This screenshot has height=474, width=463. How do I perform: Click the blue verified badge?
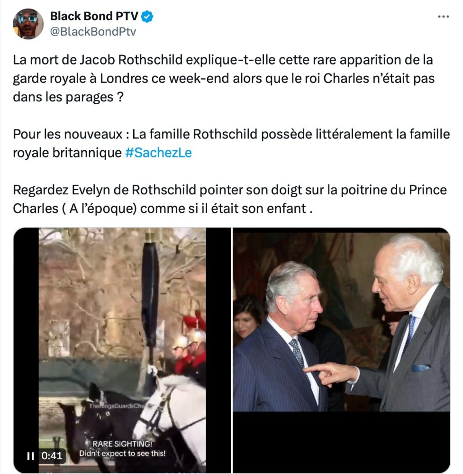coord(147,16)
